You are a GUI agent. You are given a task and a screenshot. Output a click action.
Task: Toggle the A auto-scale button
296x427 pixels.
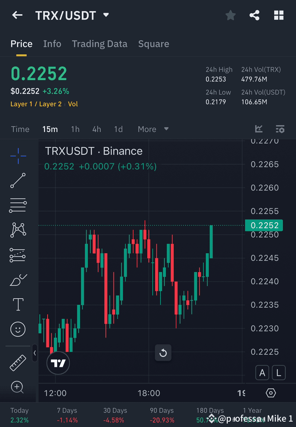pos(262,373)
